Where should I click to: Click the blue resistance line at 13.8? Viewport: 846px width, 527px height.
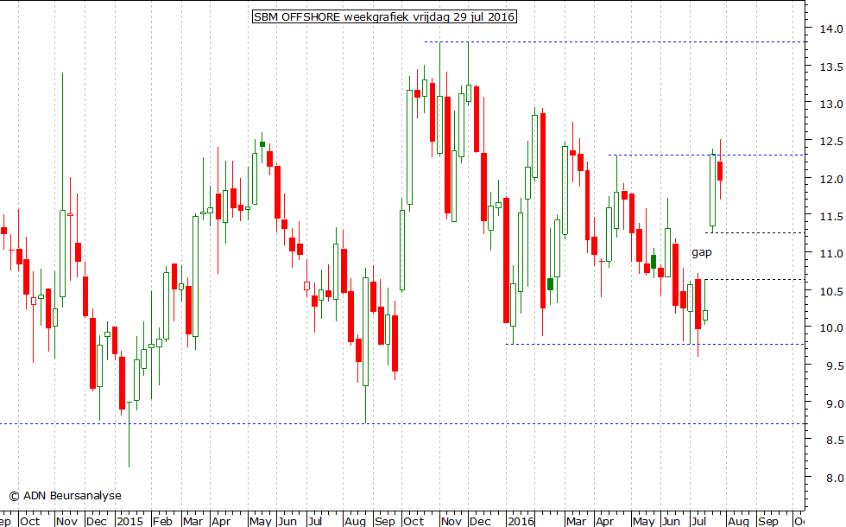[615, 41]
